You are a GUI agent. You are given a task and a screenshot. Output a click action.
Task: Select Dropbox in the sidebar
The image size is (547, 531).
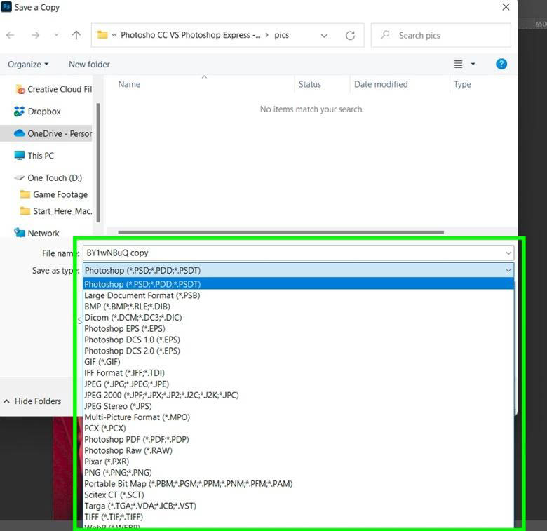[x=37, y=112]
